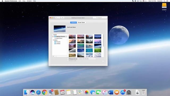
Task: Go back in System Preferences
Action: coord(57,18)
